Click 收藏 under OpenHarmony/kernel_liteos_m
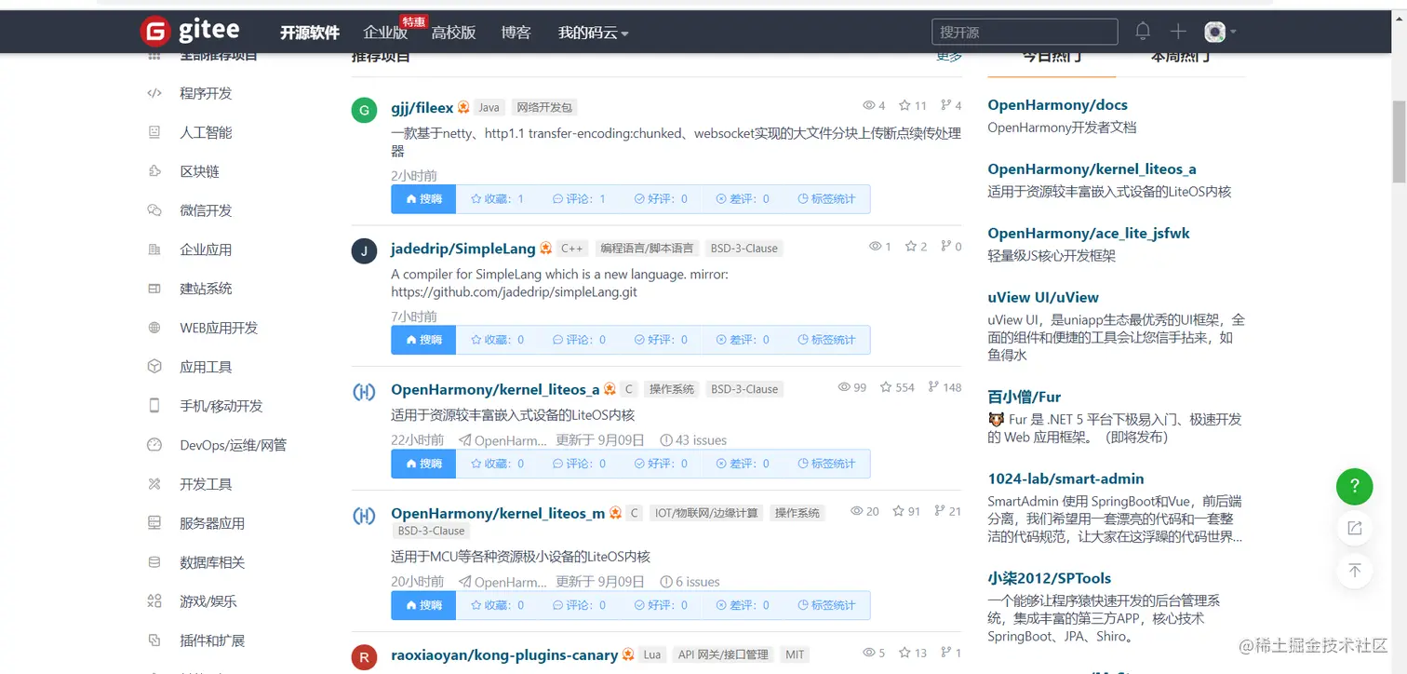1407x674 pixels. [497, 605]
